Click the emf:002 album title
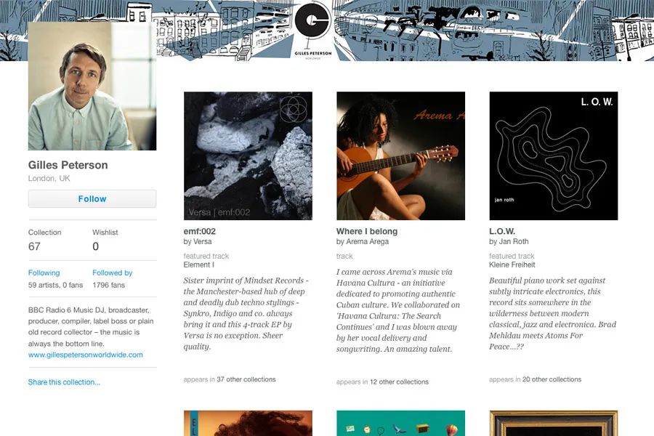 (x=199, y=231)
